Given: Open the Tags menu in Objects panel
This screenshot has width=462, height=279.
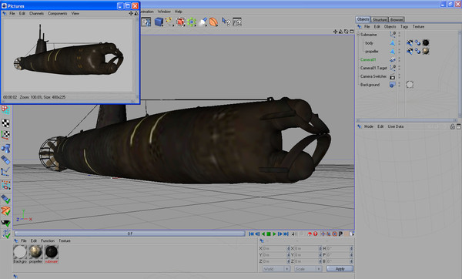Looking at the screenshot, I should coord(404,26).
